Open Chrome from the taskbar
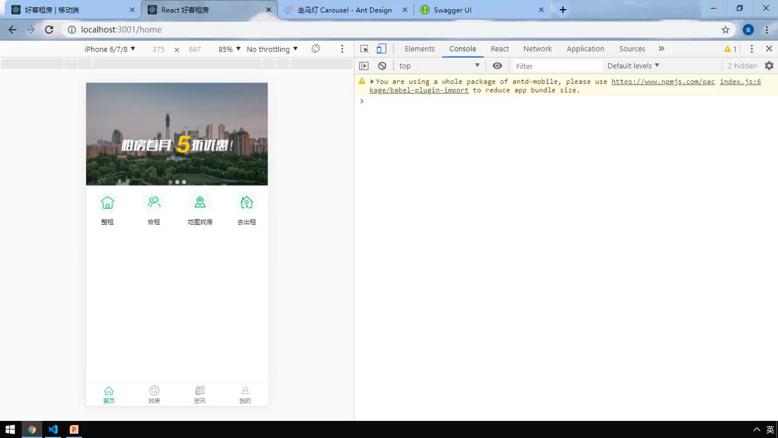 point(32,429)
